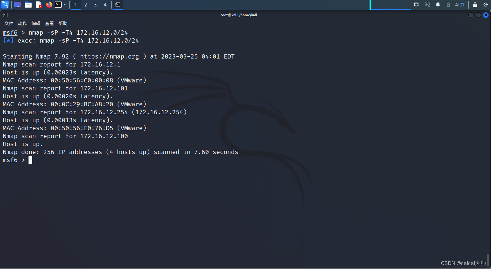Open the 编辑 menu
The height and width of the screenshot is (269, 491).
[x=36, y=24]
